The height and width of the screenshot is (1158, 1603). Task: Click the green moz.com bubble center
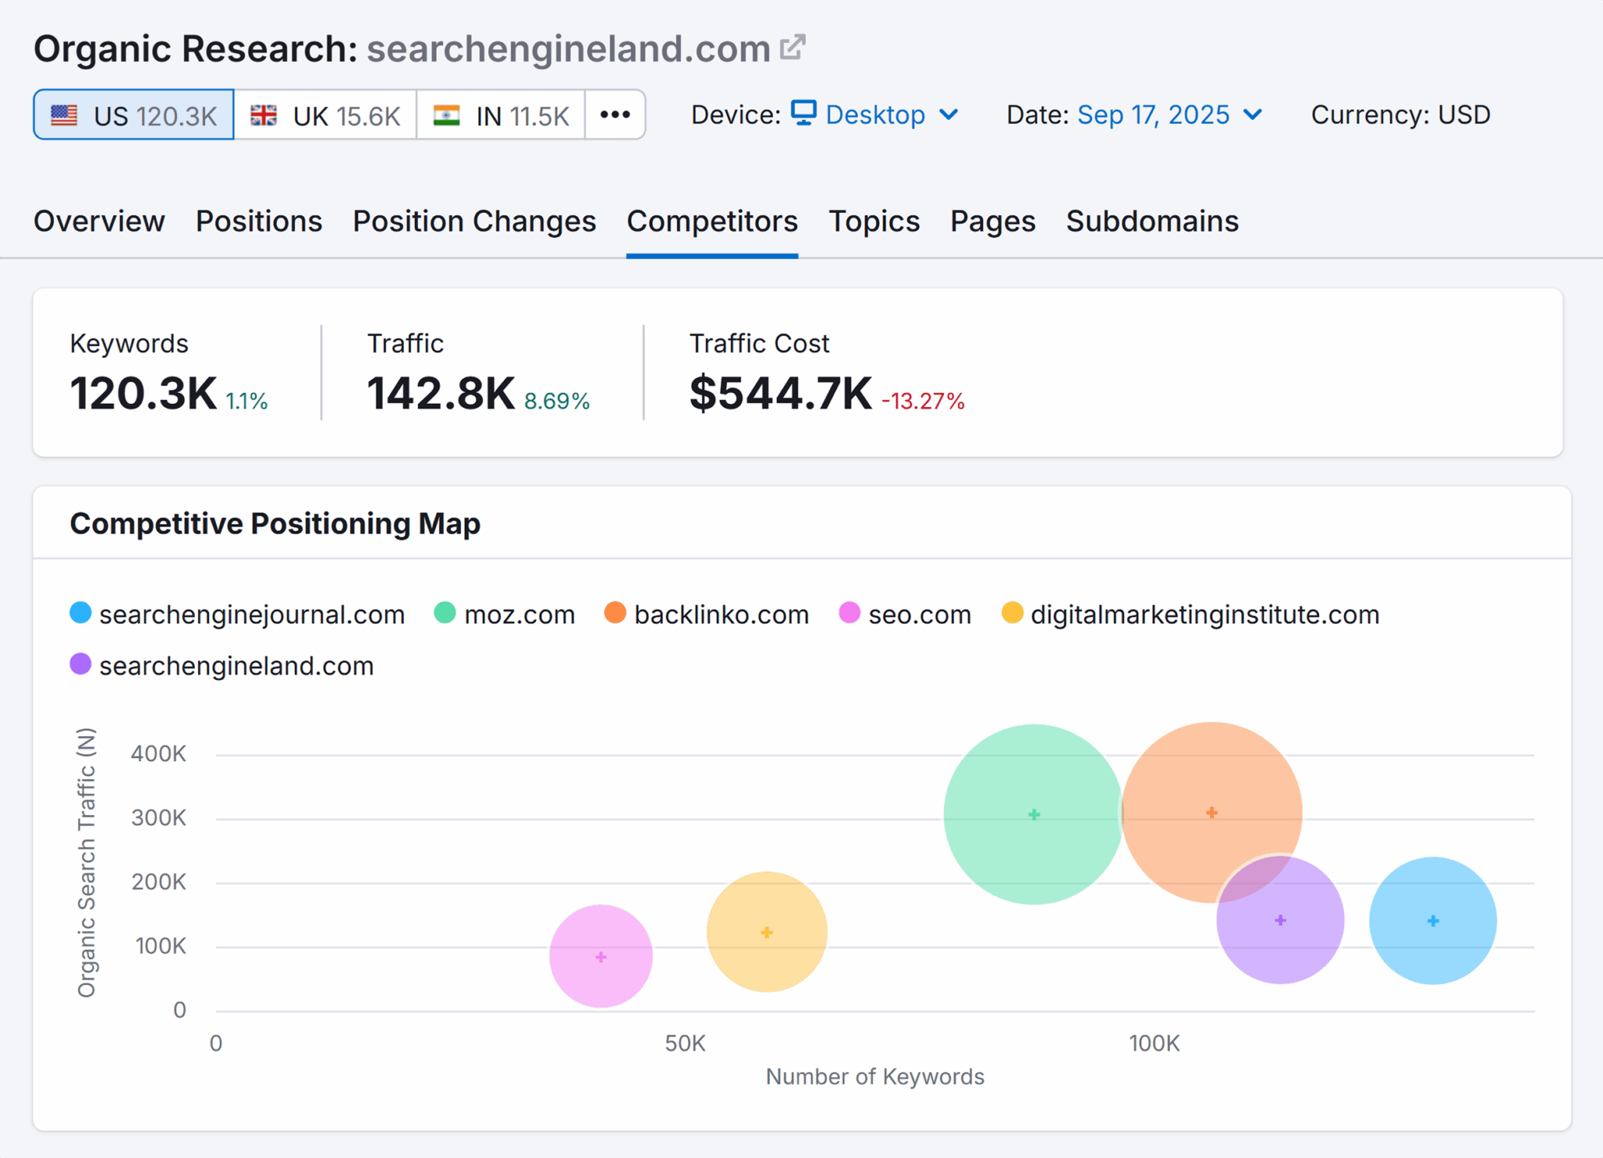coord(1034,814)
